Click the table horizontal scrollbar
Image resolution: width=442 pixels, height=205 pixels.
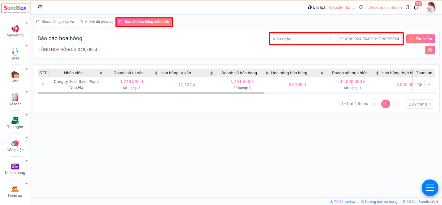[151, 93]
